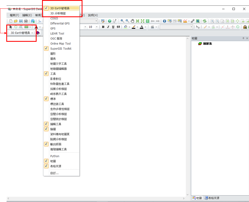Uncheck the 工具 toolbar entry
This screenshot has width=249, height=202.
[61, 74]
